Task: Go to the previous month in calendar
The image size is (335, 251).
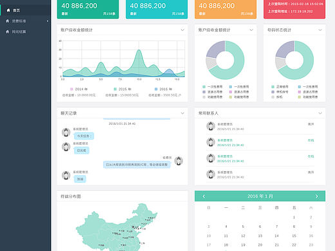Action: [204, 196]
